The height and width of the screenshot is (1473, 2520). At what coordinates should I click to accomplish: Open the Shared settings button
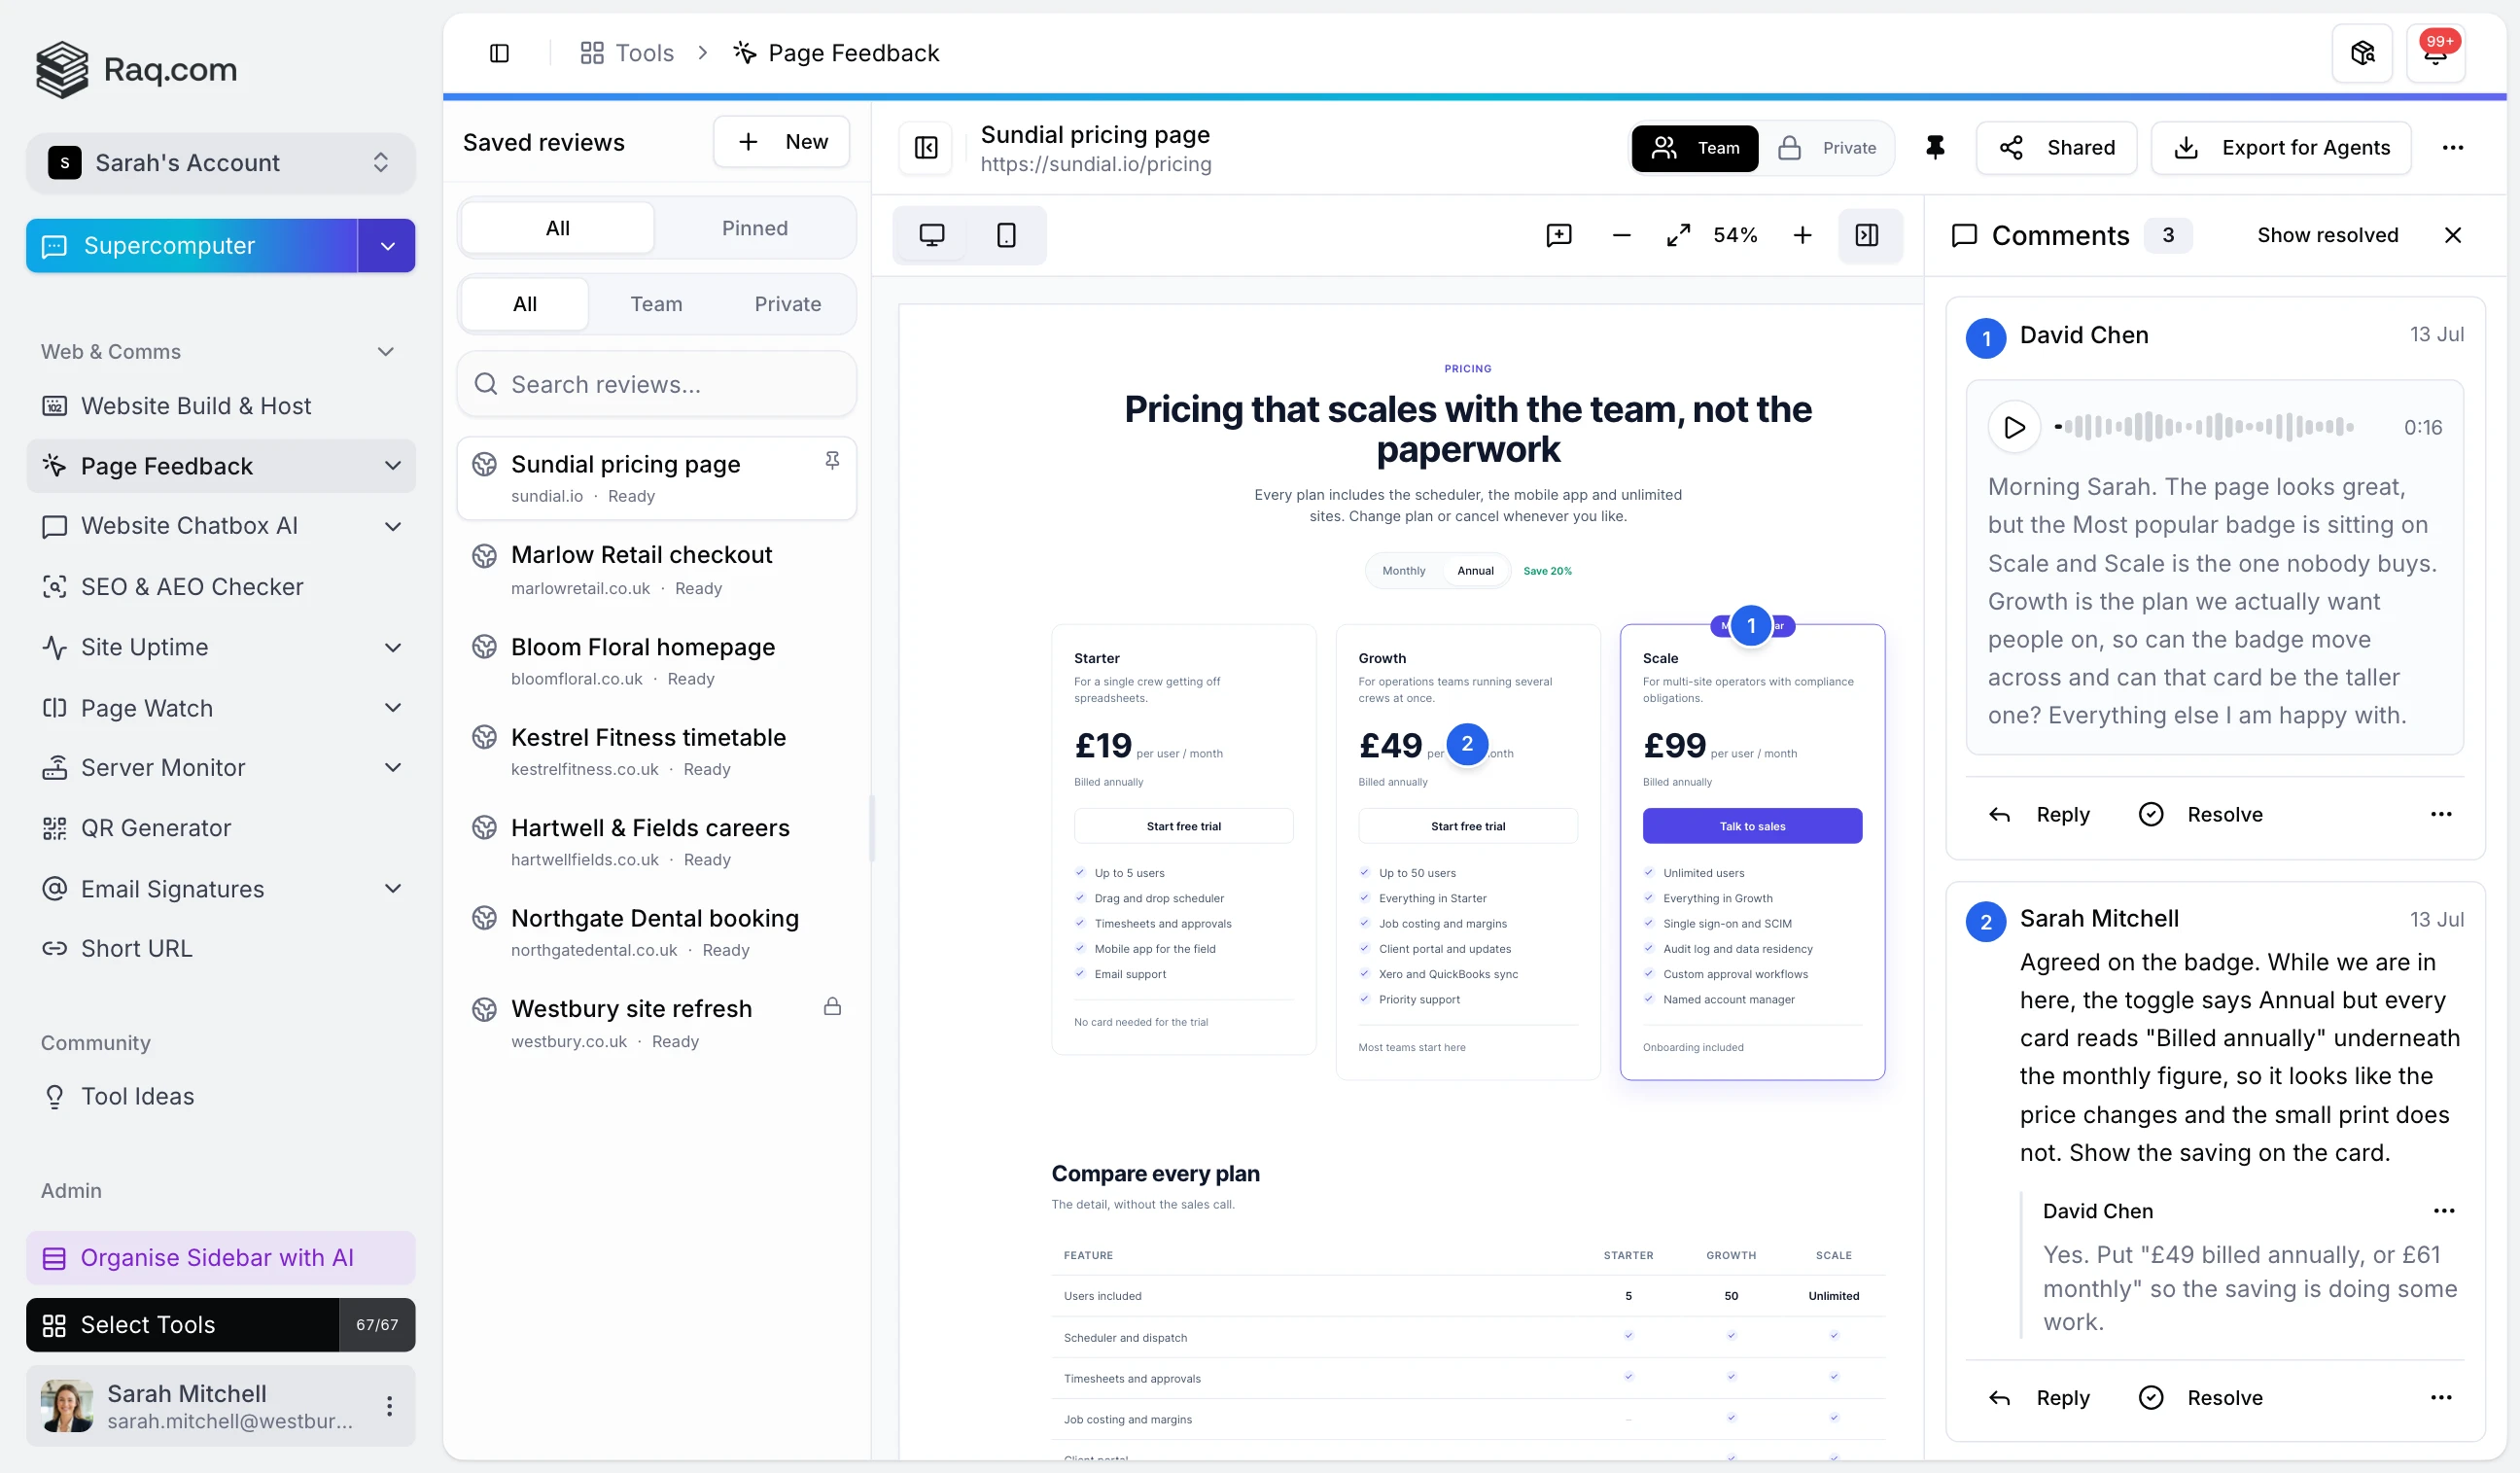pos(2056,148)
